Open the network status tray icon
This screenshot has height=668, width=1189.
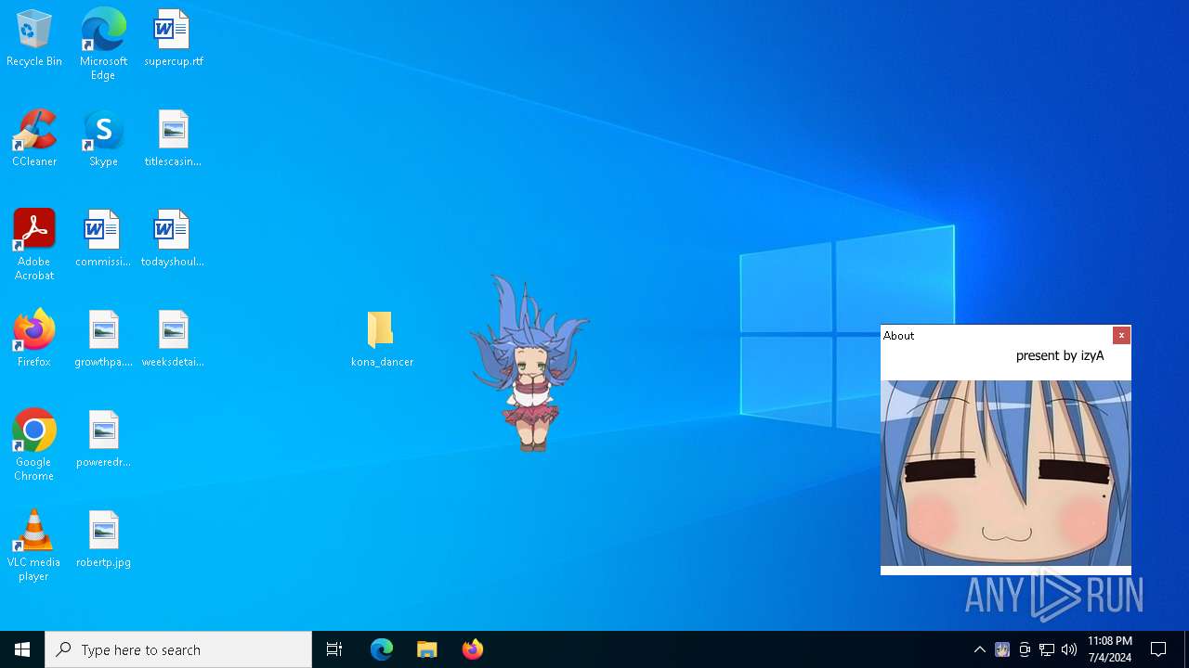click(1047, 649)
